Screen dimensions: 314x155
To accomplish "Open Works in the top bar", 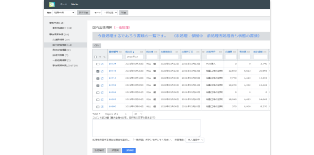I will pyautogui.click(x=74, y=5).
